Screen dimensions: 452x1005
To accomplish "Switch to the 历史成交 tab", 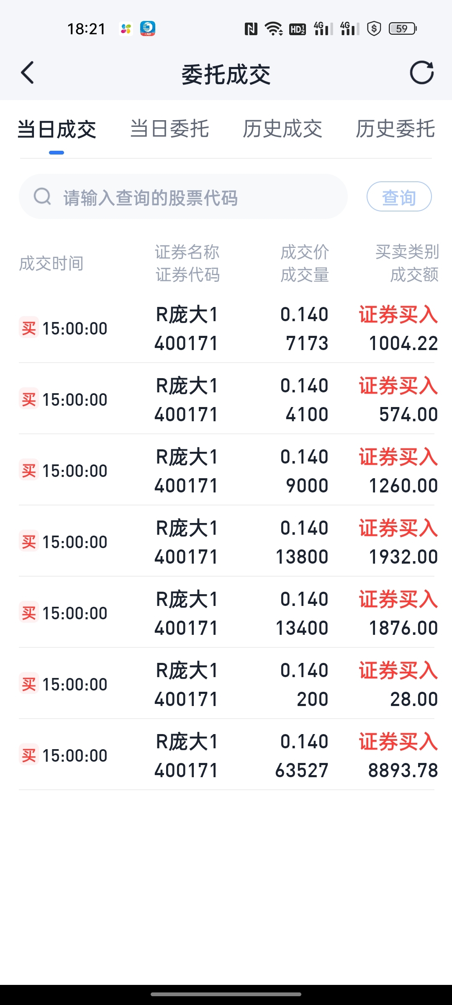I will [x=282, y=129].
